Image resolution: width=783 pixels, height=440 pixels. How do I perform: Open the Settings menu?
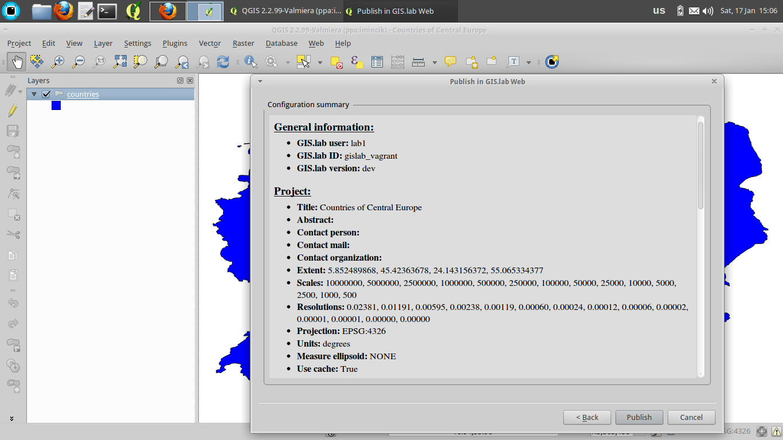click(138, 43)
